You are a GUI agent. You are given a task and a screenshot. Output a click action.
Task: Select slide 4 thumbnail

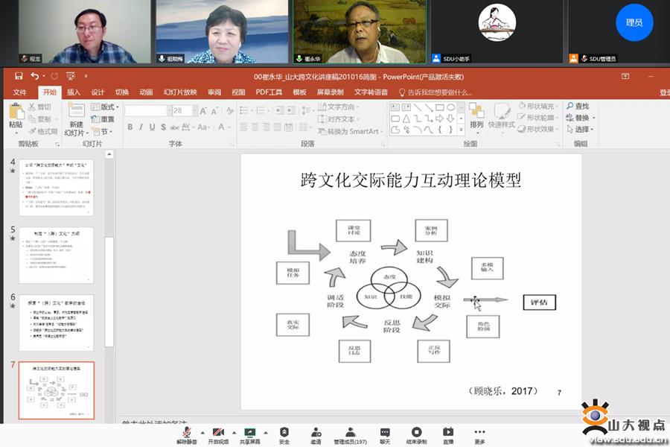click(x=57, y=188)
